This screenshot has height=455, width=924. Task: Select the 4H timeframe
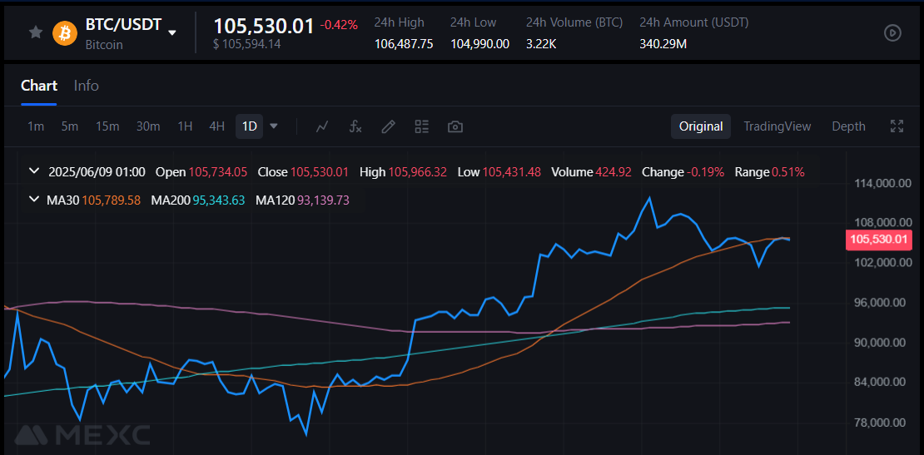pos(216,126)
